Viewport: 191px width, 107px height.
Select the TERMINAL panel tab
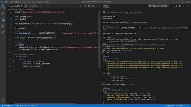pyautogui.click(x=106, y=6)
